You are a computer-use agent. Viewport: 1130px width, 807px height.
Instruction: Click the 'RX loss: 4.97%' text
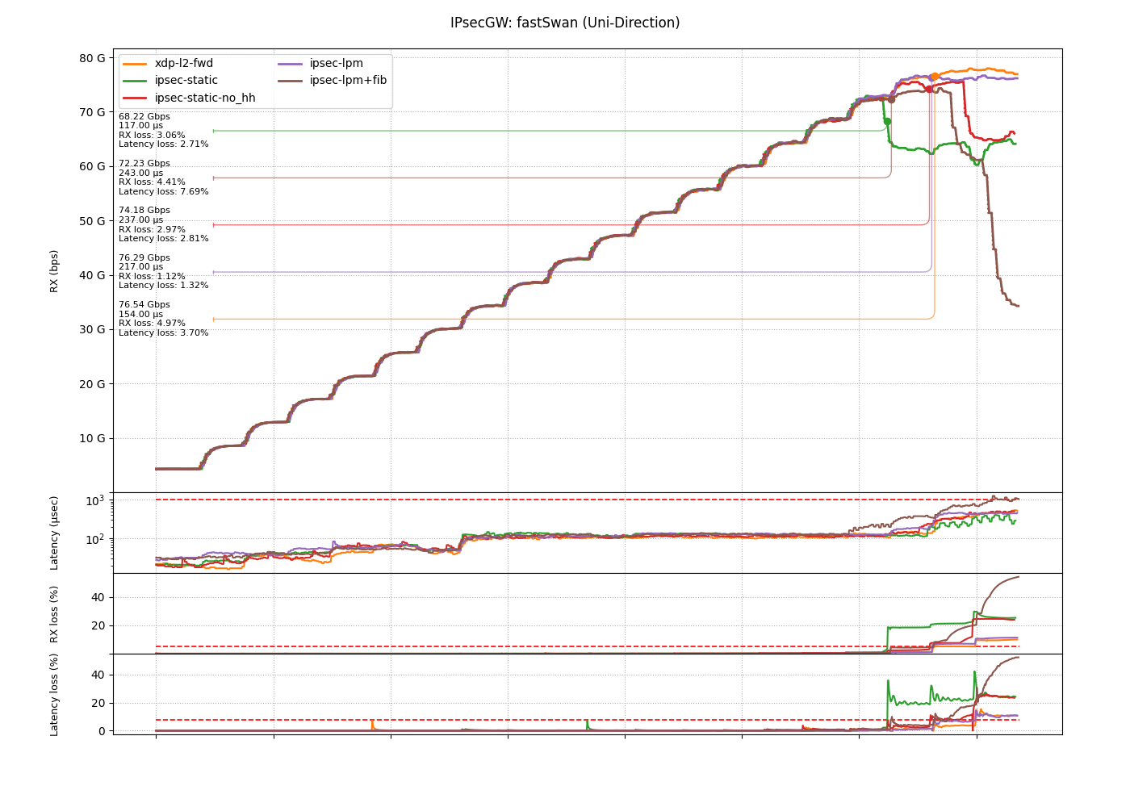click(152, 324)
